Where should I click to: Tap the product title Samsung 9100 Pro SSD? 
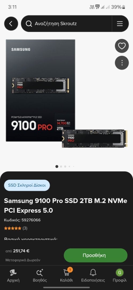(66, 206)
